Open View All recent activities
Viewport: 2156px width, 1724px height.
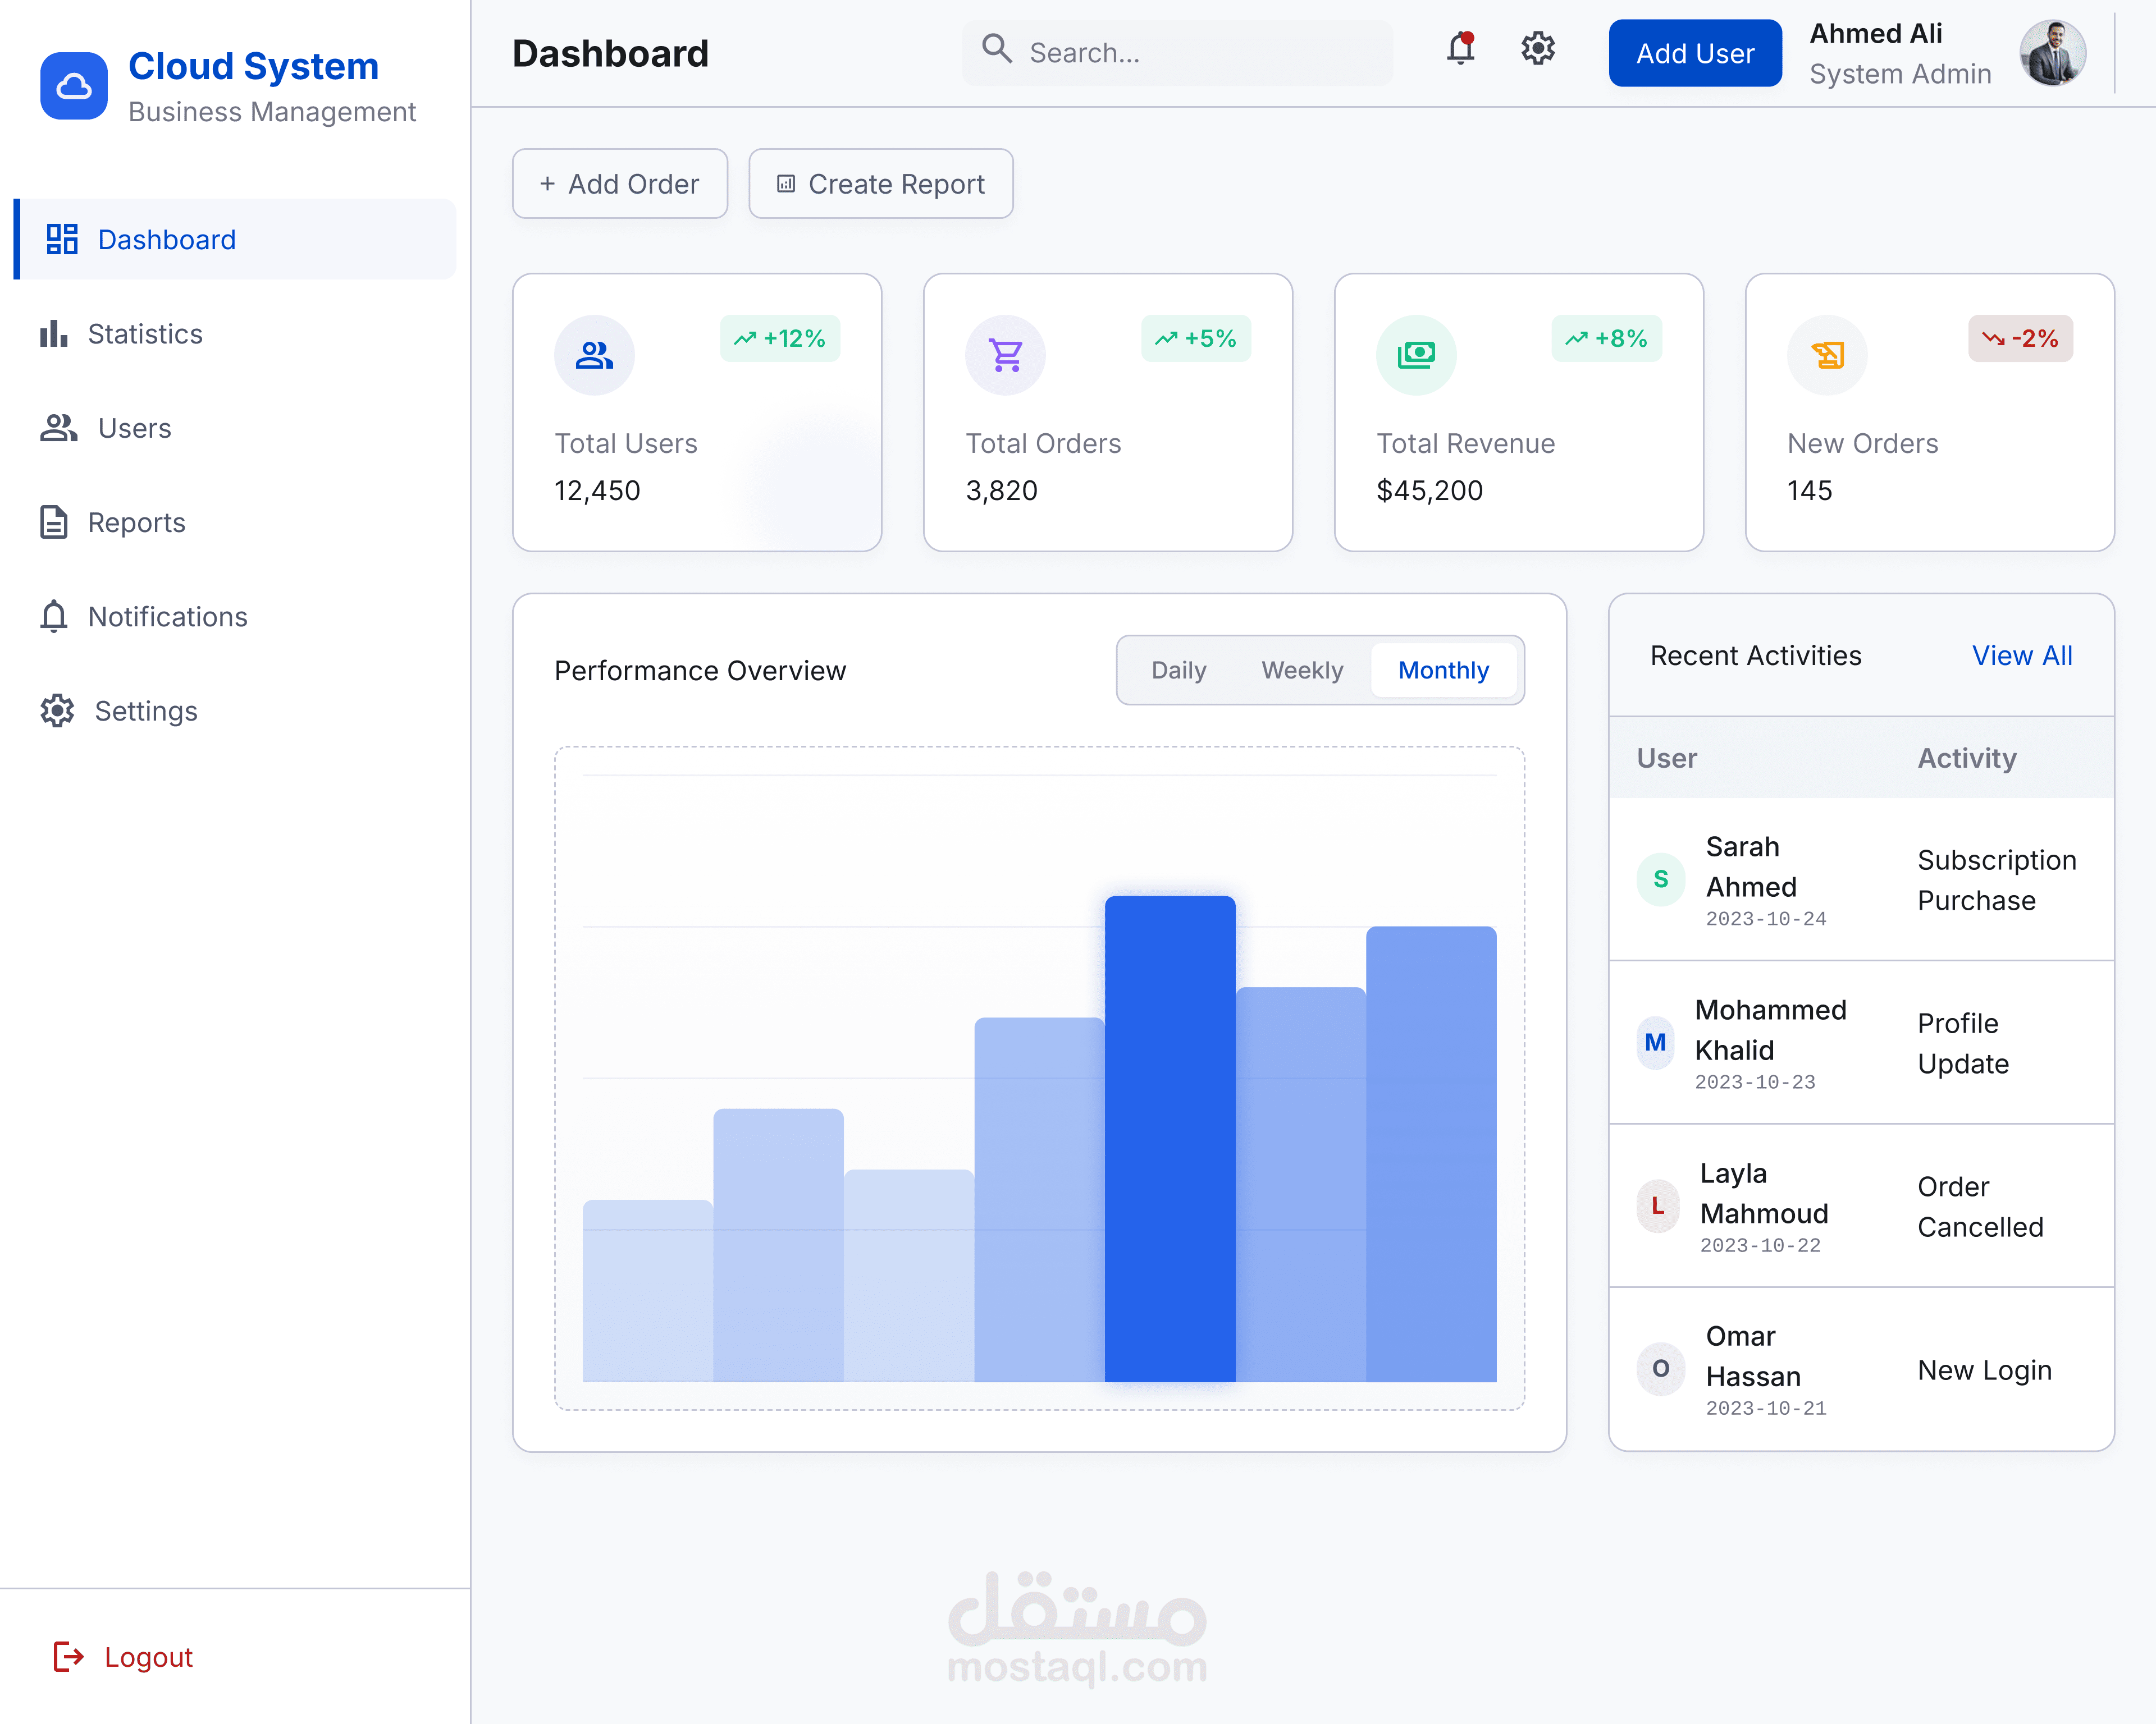[2022, 655]
